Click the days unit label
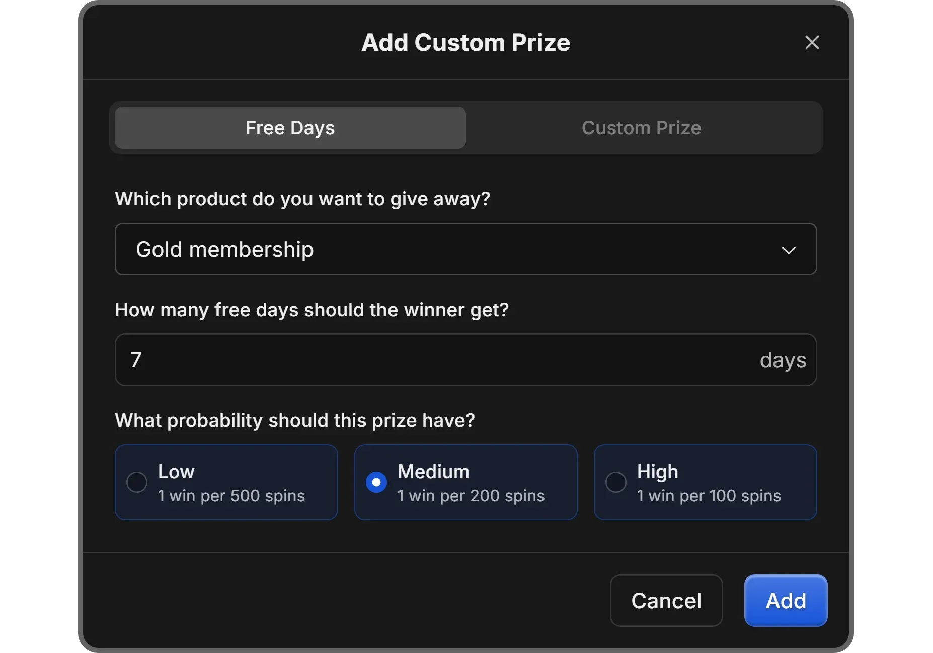Image resolution: width=933 pixels, height=653 pixels. tap(782, 360)
